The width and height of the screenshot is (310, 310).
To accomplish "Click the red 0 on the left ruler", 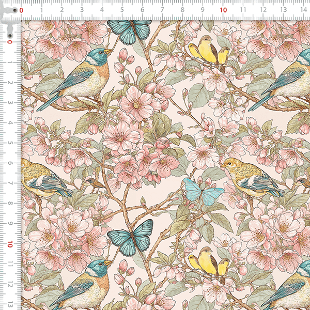I will (10, 42).
